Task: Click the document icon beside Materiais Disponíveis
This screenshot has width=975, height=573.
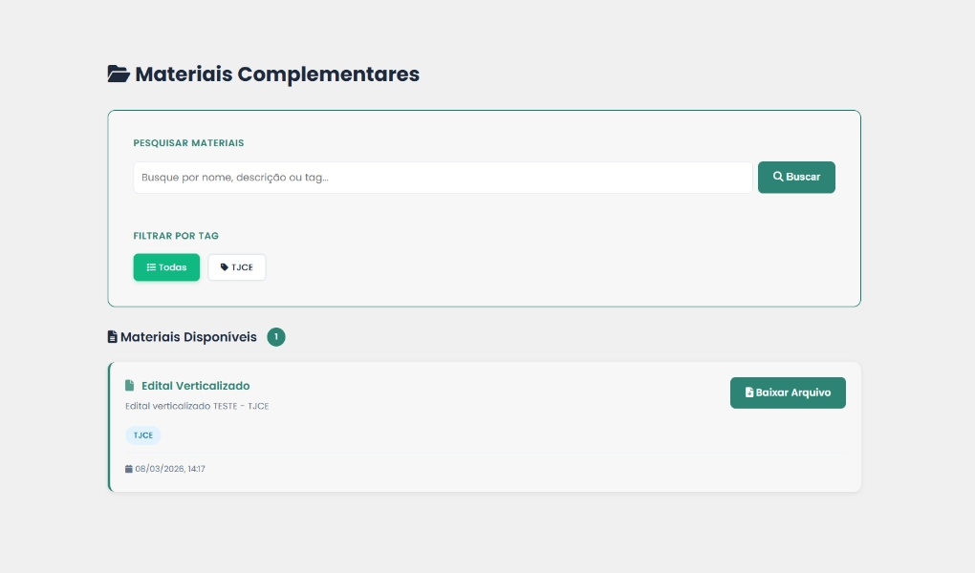Action: (x=113, y=337)
